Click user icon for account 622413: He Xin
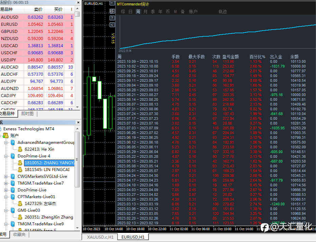This screenshot has width=316, height=242. (20, 149)
